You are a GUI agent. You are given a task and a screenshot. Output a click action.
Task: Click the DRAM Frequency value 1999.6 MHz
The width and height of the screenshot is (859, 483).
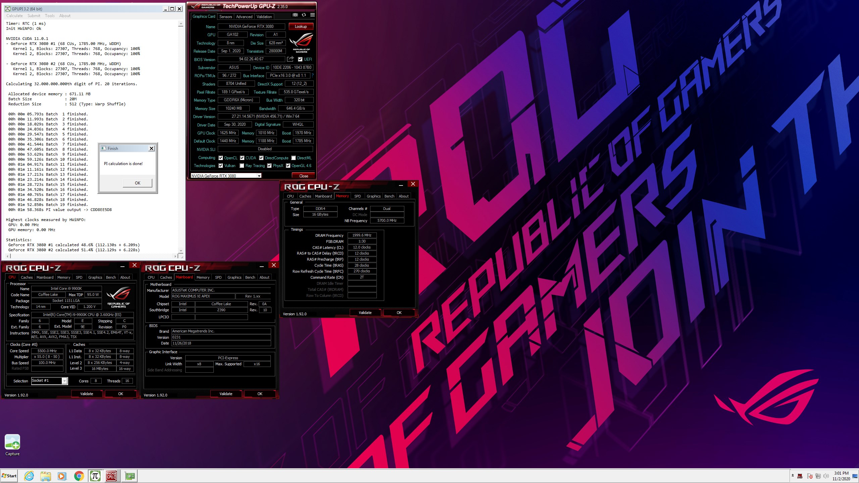(362, 235)
